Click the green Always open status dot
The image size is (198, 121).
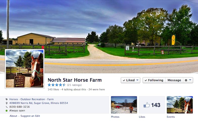(7, 111)
